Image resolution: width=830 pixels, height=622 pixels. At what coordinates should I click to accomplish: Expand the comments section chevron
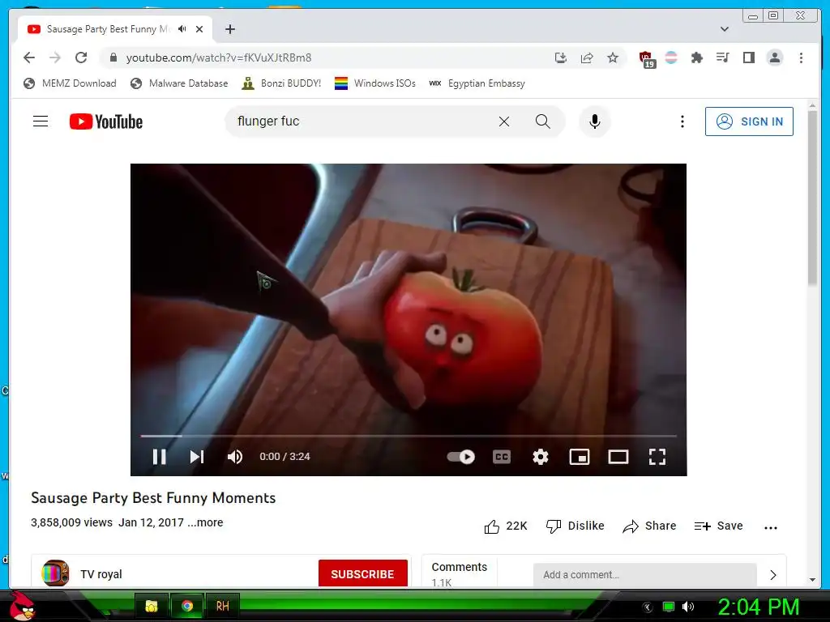click(x=772, y=575)
